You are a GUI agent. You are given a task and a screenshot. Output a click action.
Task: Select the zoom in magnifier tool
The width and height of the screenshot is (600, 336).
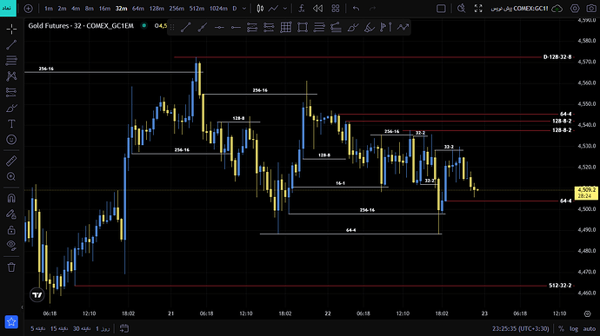point(11,176)
